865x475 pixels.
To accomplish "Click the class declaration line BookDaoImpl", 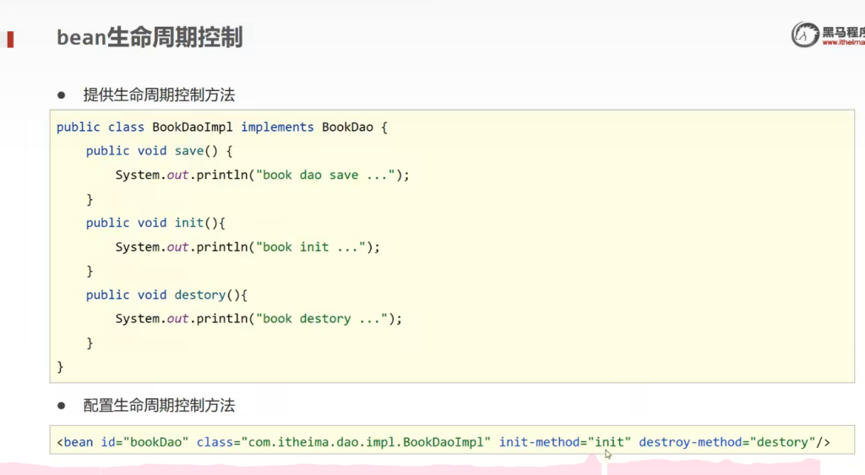I will [x=221, y=127].
